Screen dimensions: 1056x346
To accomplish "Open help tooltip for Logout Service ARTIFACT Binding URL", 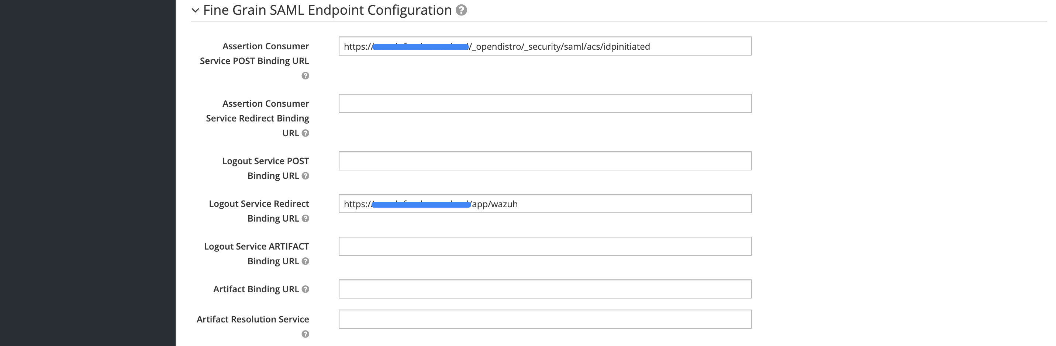I will click(306, 261).
